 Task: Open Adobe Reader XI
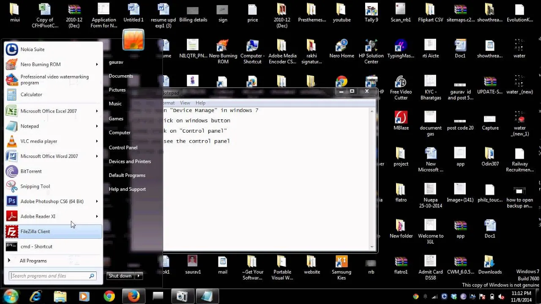(x=53, y=216)
